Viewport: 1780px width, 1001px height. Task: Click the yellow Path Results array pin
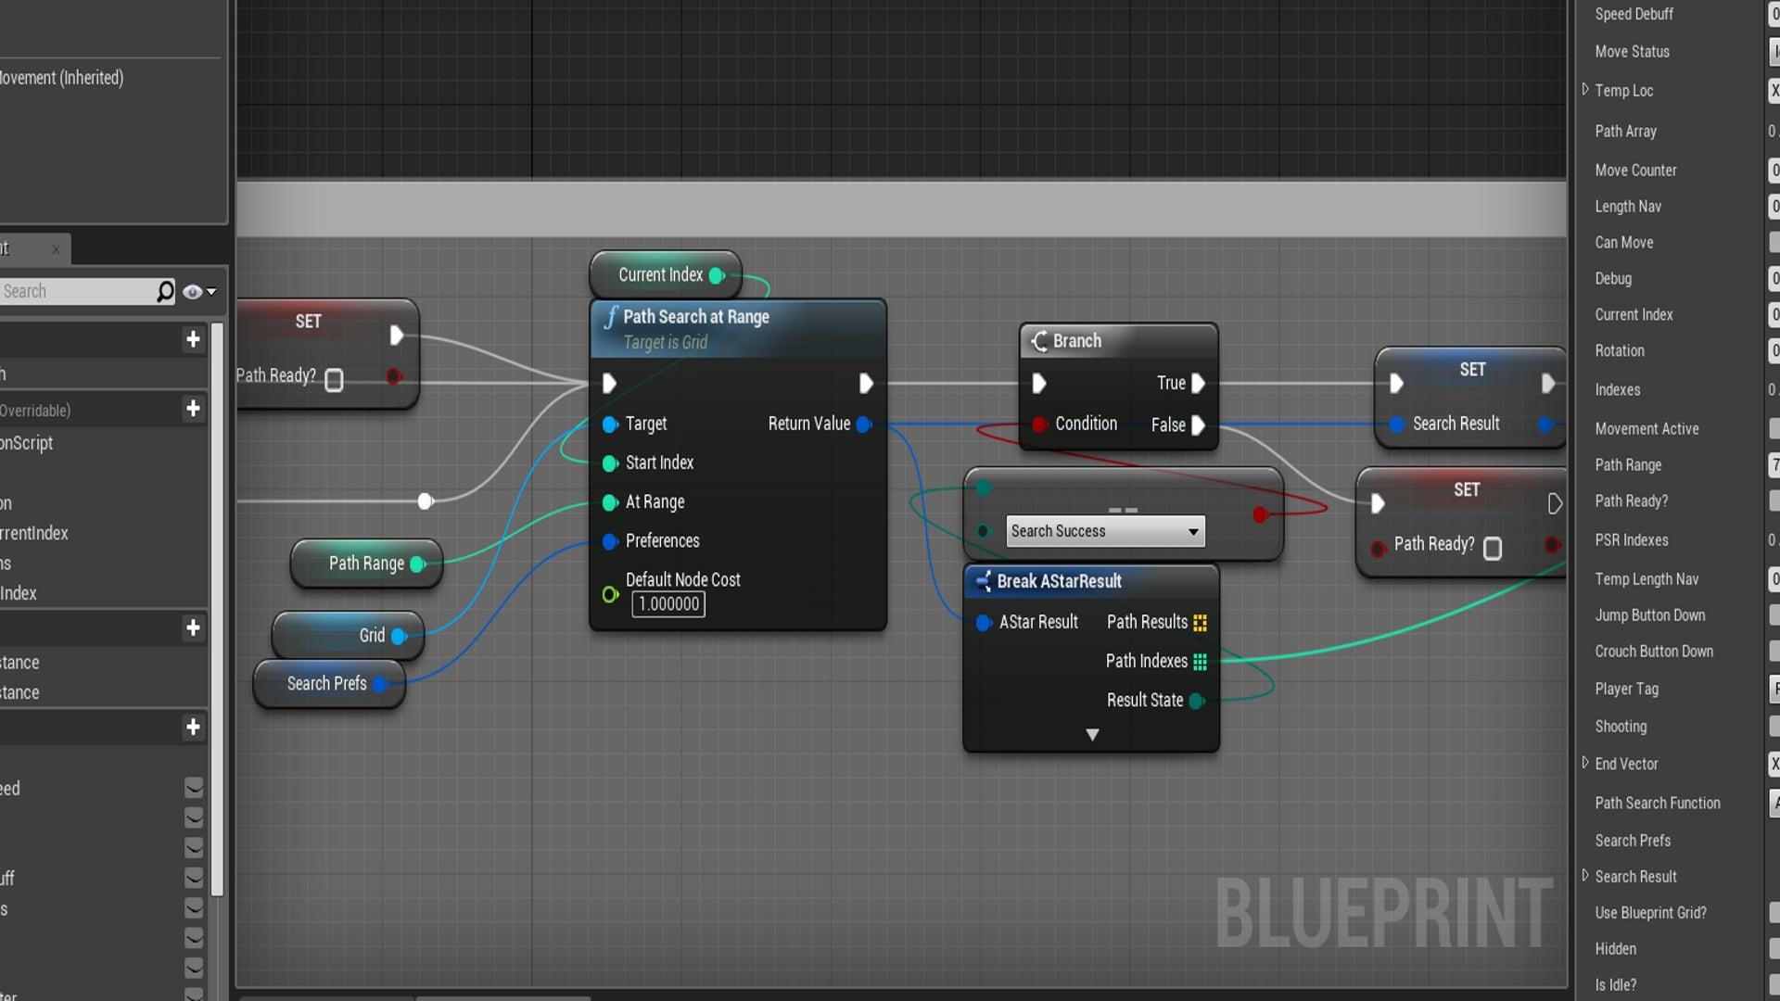[1200, 622]
